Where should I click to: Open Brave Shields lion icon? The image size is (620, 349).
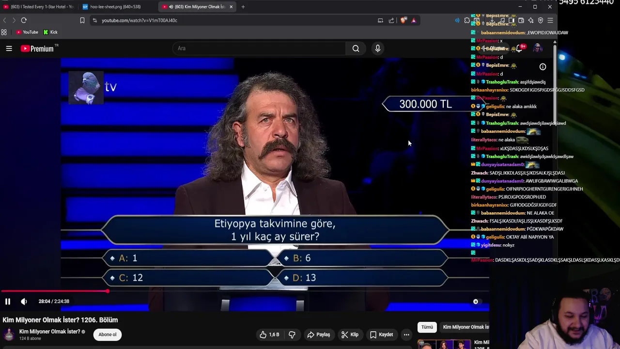403,20
